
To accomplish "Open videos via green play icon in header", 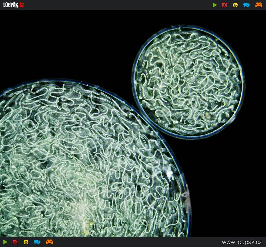I will click(214, 5).
